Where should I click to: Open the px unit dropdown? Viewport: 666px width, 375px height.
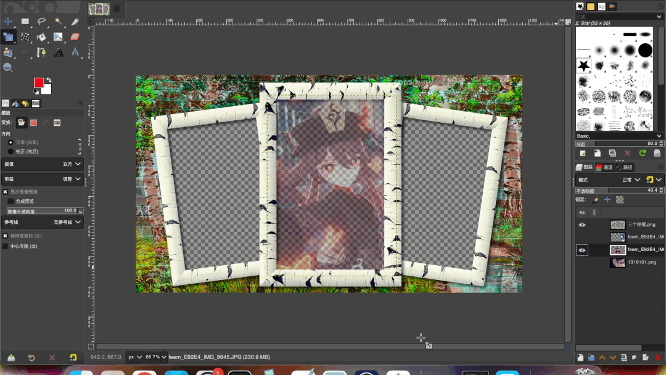coord(134,357)
